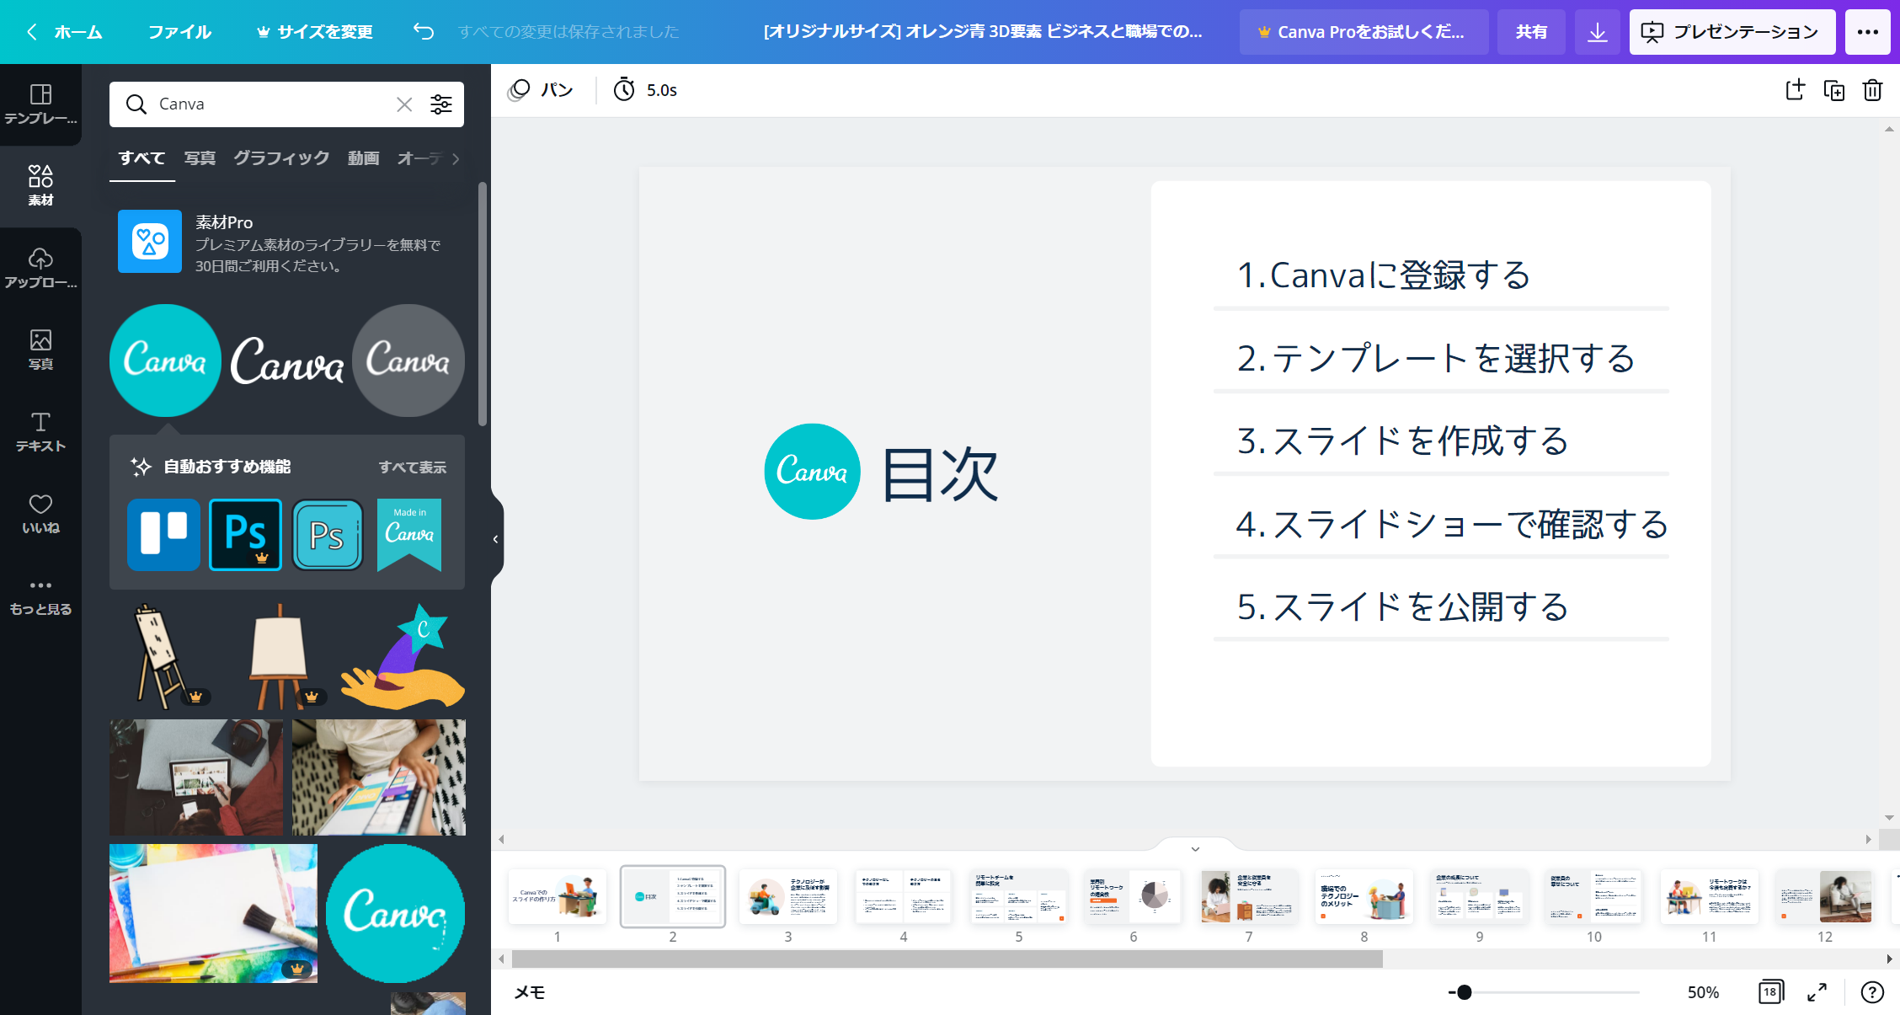This screenshot has height=1015, width=1900.
Task: Select slide thumbnail 3
Action: [x=788, y=896]
